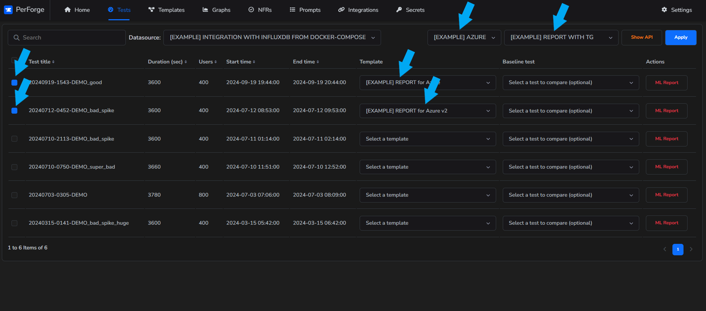Open baseline test dropdown for 20240703-0305-DEMO

pos(571,195)
